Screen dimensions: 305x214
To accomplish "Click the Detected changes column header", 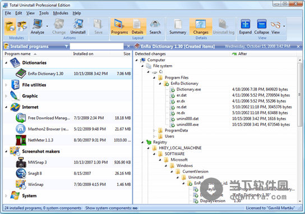I will coord(182,54).
